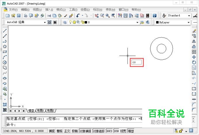Open the 修改 menu

[x=110, y=10]
